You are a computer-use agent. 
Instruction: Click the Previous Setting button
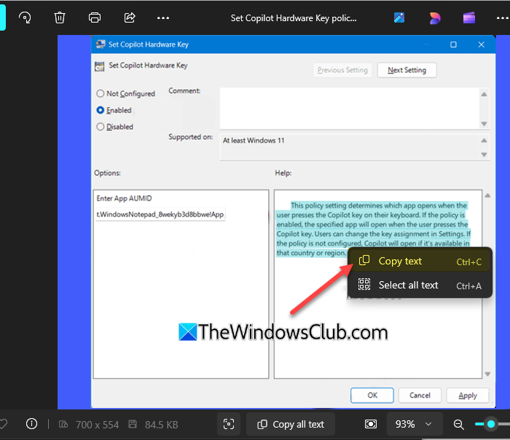(x=342, y=70)
